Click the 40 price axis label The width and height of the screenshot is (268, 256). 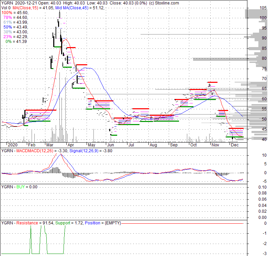click(264, 140)
